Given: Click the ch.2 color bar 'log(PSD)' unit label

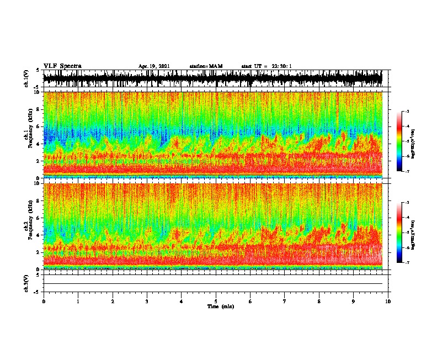Looking at the screenshot, I should [x=413, y=235].
